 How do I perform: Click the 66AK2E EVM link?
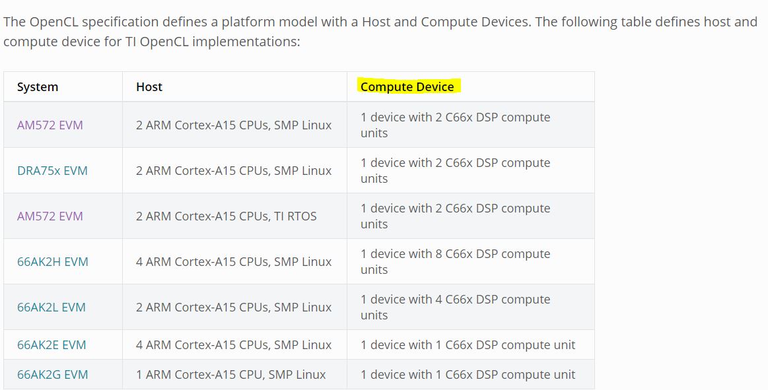52,344
